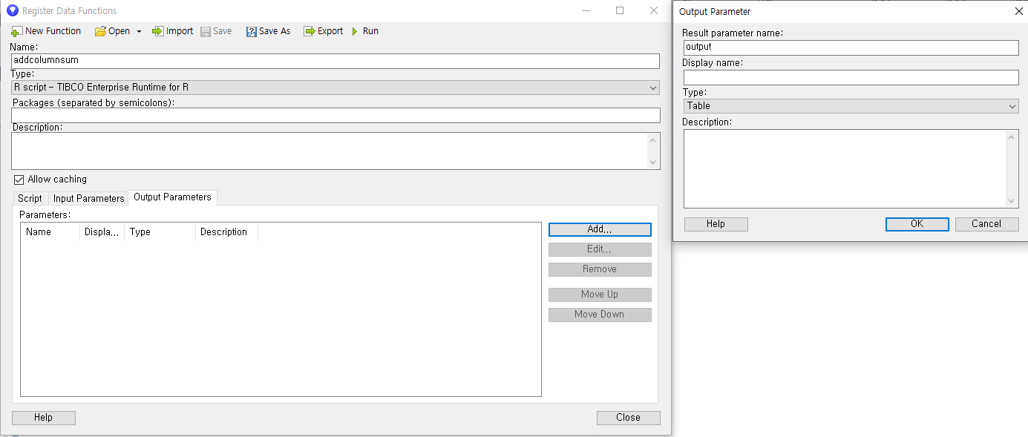Click the Output Parameter Description scrollbar up arrow
Viewport: 1028px width, 437px height.
tap(1012, 137)
